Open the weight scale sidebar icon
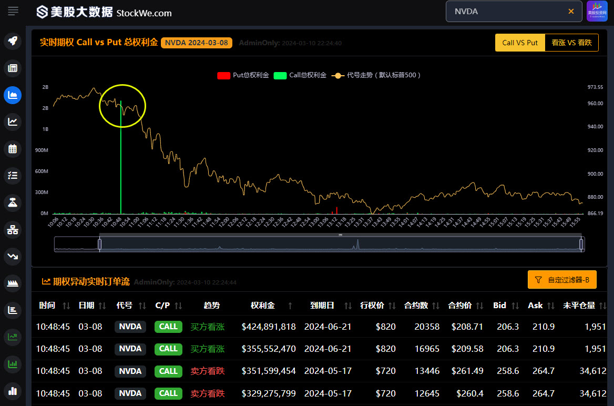 coord(13,202)
